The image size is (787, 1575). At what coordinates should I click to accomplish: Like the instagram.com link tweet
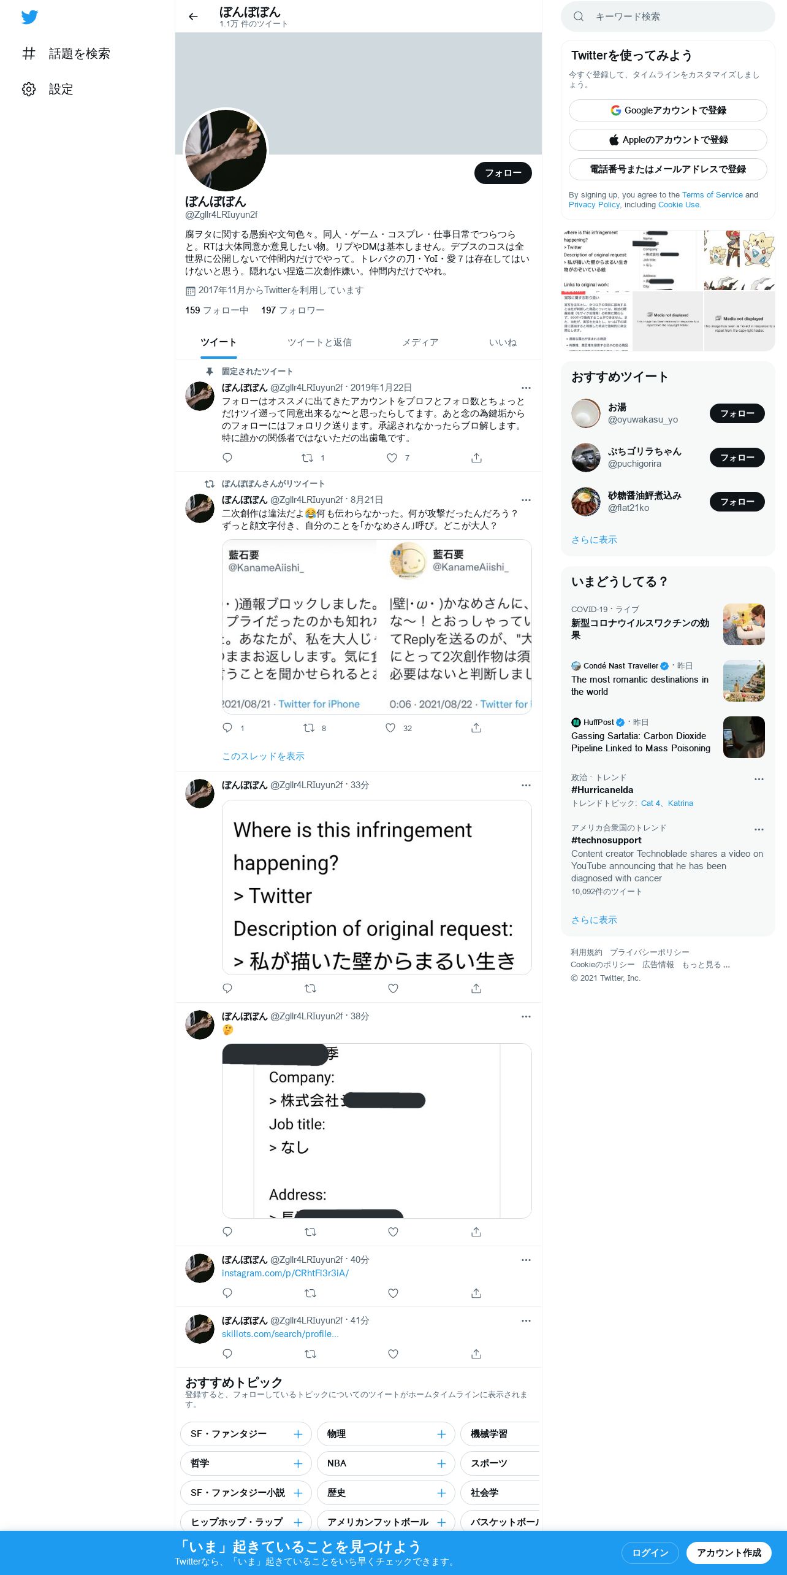pos(393,1293)
